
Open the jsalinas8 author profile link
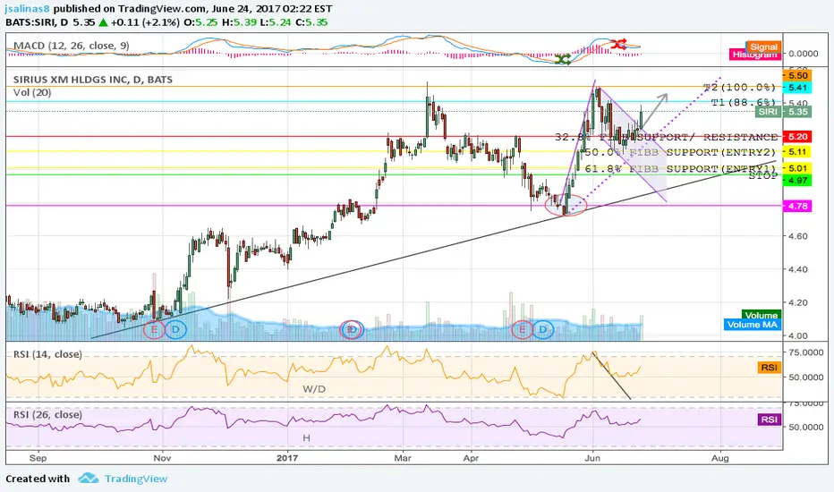(28, 9)
